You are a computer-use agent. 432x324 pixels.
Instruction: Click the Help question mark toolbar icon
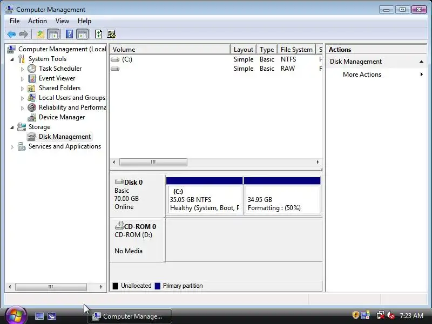[x=70, y=35]
